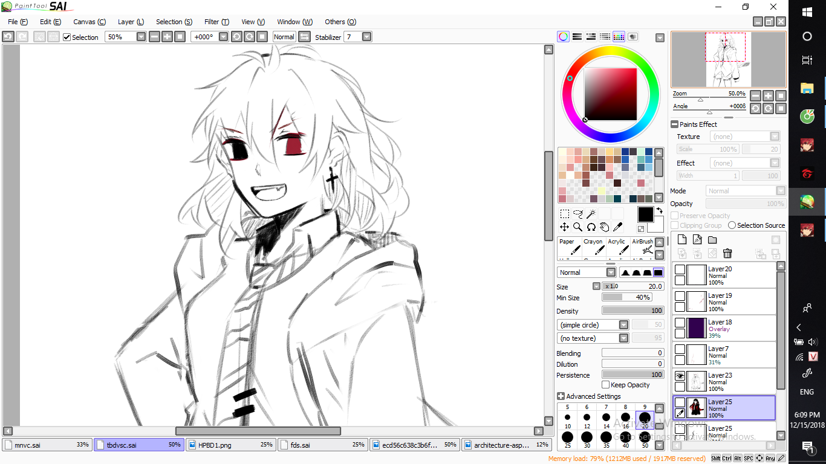This screenshot has height=464, width=826.
Task: Choose the Paper brush tool
Action: pyautogui.click(x=569, y=247)
